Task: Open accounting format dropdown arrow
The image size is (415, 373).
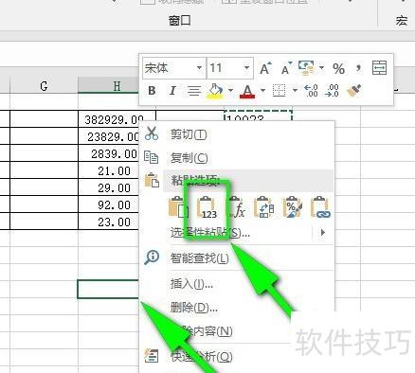Action: click(x=321, y=68)
